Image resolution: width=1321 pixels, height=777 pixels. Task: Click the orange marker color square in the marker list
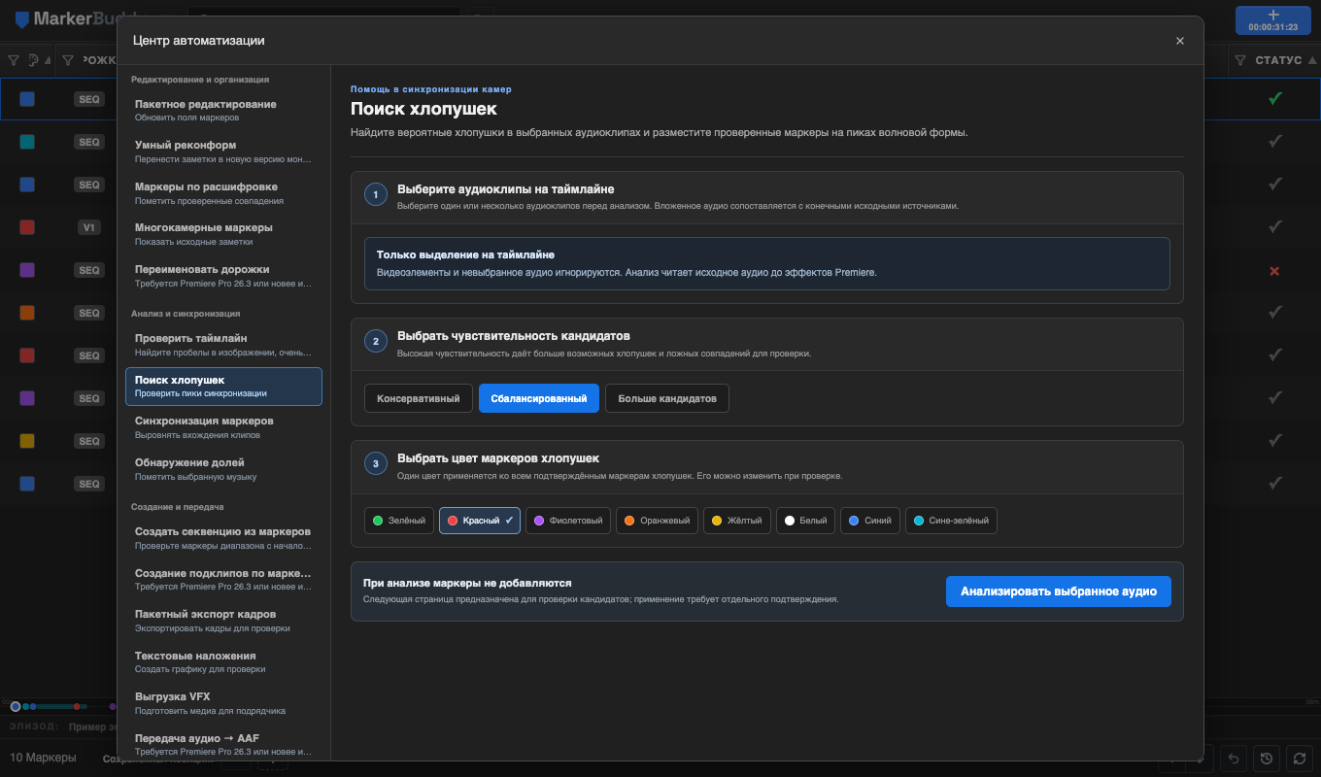click(27, 313)
